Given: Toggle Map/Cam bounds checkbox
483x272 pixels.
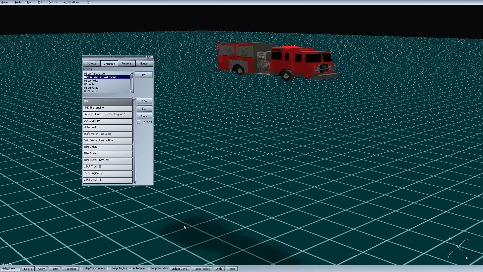Looking at the screenshot, I should (82, 268).
